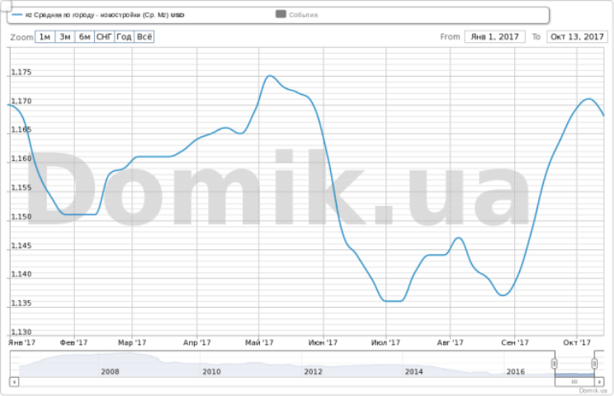Click the Окт '17 axis label
This screenshot has width=614, height=396.
[x=577, y=342]
